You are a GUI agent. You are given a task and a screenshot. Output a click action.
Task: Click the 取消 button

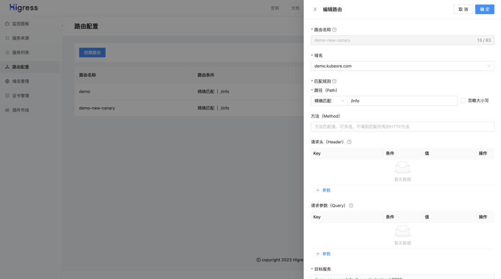tap(463, 9)
